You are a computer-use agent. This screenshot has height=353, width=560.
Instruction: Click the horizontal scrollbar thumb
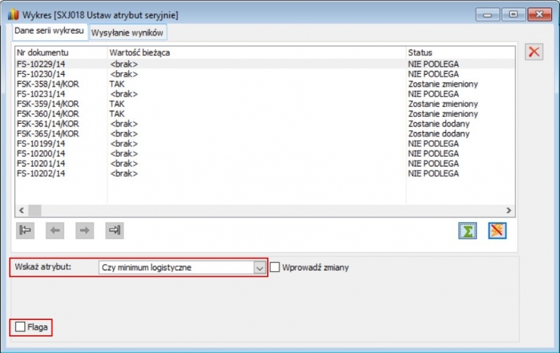coord(34,210)
